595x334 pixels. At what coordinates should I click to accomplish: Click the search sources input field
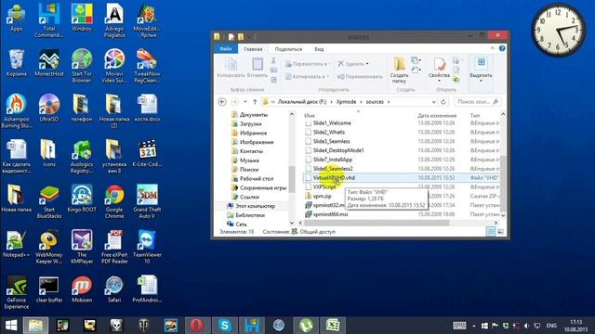(477, 102)
